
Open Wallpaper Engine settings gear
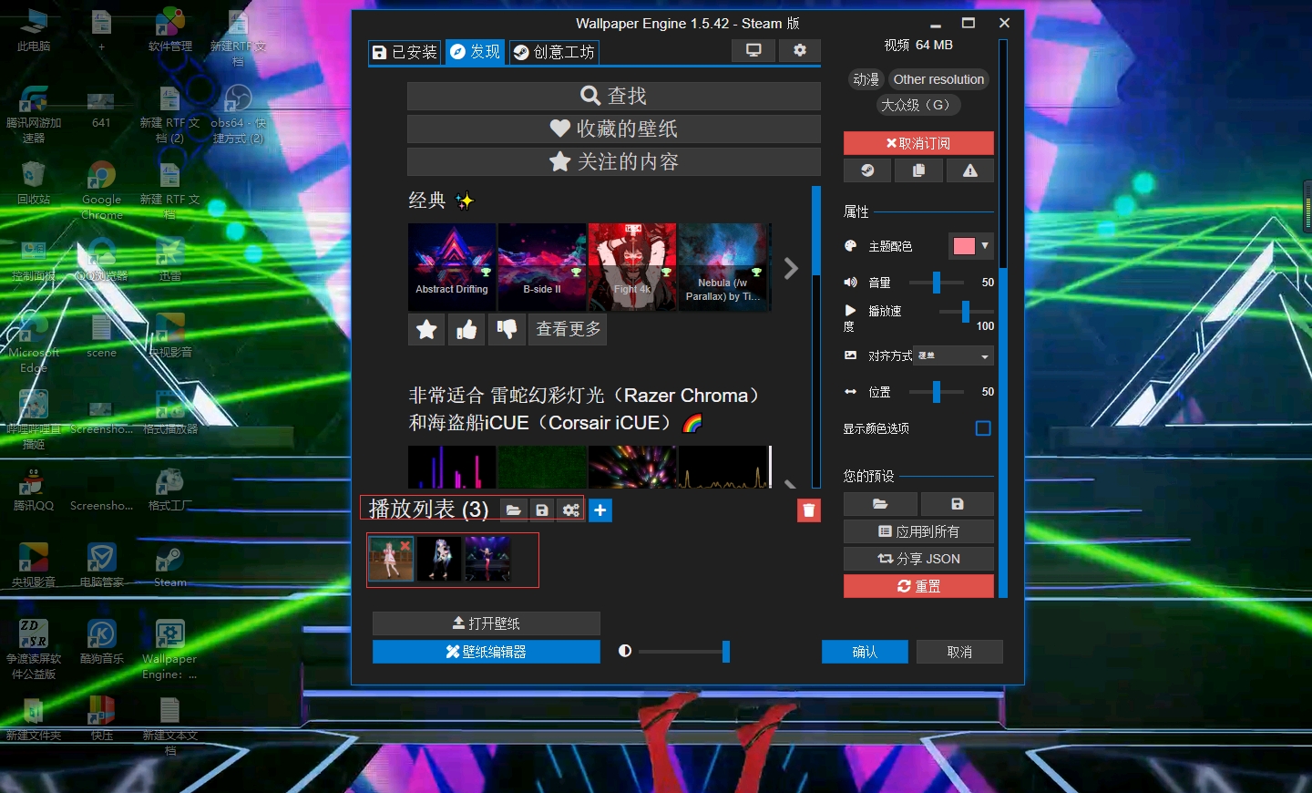[800, 51]
